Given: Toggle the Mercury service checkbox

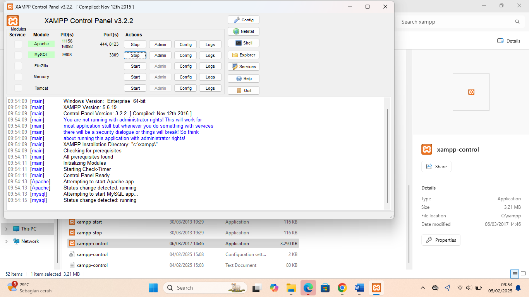Looking at the screenshot, I should click(18, 77).
